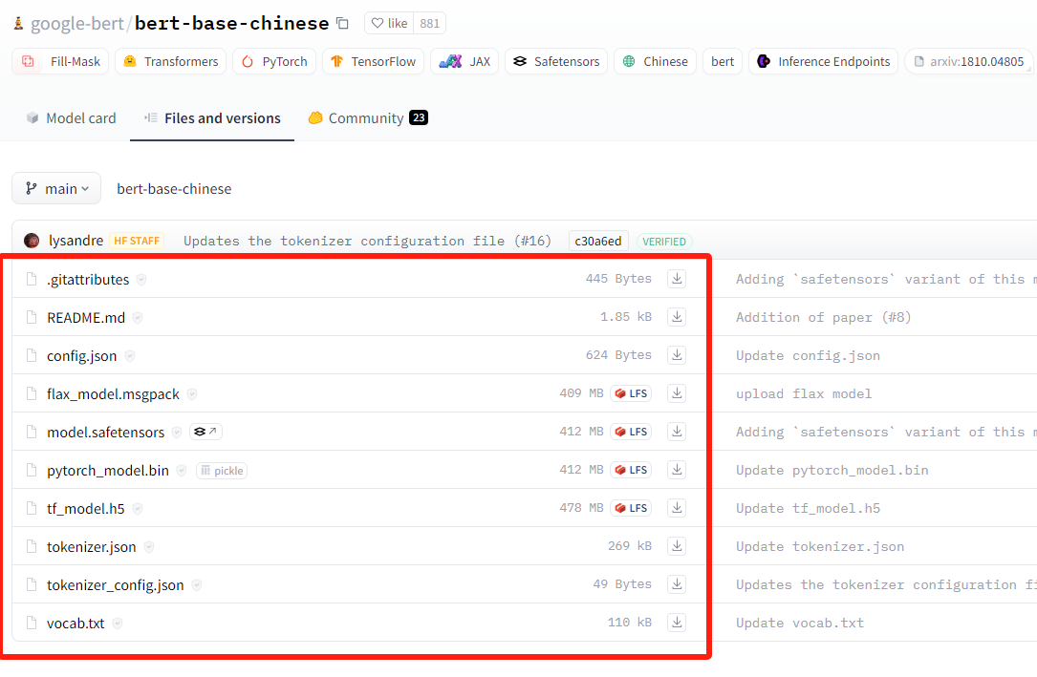This screenshot has height=677, width=1037.
Task: Download .gitattributes file
Action: (x=677, y=279)
